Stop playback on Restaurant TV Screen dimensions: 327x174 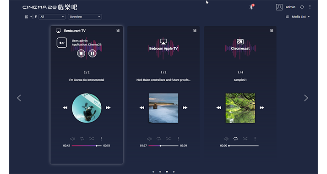point(81,54)
